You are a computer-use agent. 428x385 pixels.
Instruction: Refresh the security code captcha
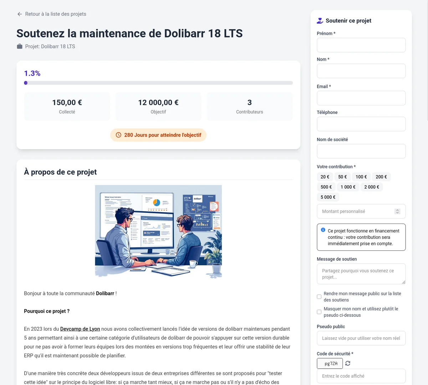point(348,363)
